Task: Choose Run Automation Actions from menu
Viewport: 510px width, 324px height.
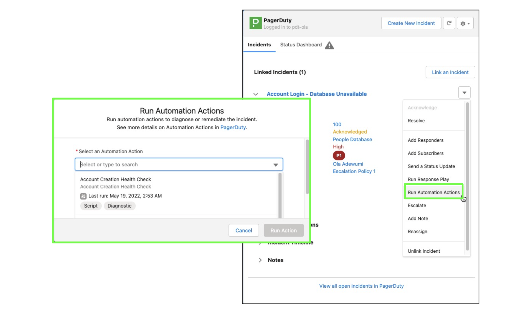Action: [433, 192]
